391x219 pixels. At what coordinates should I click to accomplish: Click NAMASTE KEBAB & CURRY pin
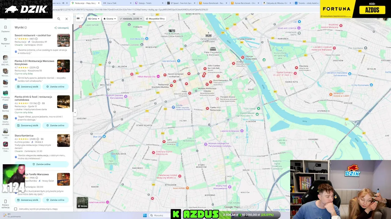click(331, 94)
